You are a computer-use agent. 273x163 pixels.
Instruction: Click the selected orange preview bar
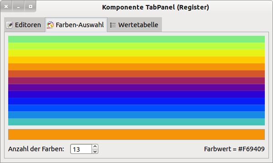[x=136, y=134]
